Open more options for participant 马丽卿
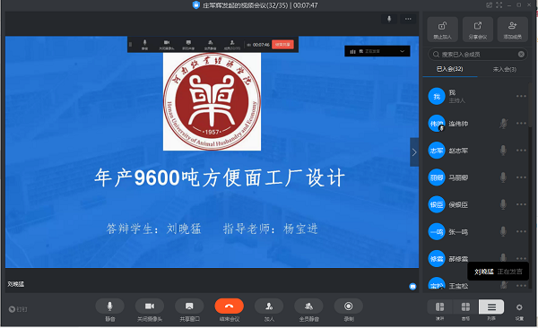Screen dimensions: 538x328 click(521, 177)
